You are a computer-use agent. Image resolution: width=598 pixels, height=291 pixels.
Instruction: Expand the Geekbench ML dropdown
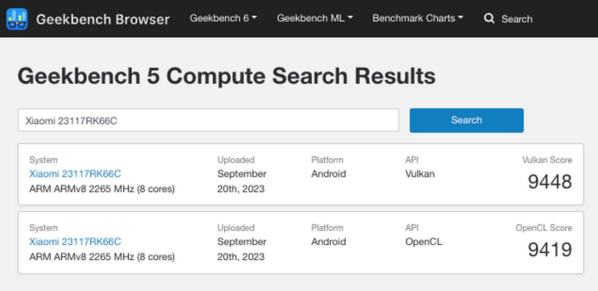pos(314,18)
